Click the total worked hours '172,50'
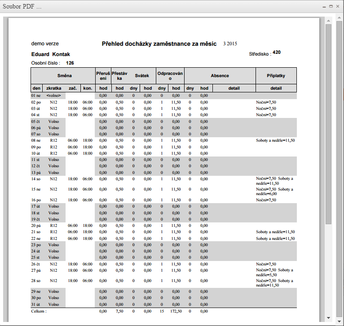 pos(176,311)
